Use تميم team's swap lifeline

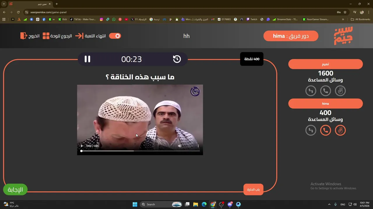(311, 91)
